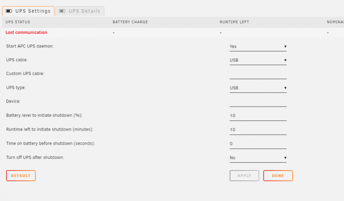Click the UPS STATUS column header

[18, 22]
